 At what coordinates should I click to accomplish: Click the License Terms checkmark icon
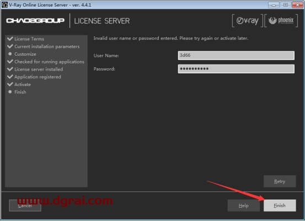click(x=10, y=39)
